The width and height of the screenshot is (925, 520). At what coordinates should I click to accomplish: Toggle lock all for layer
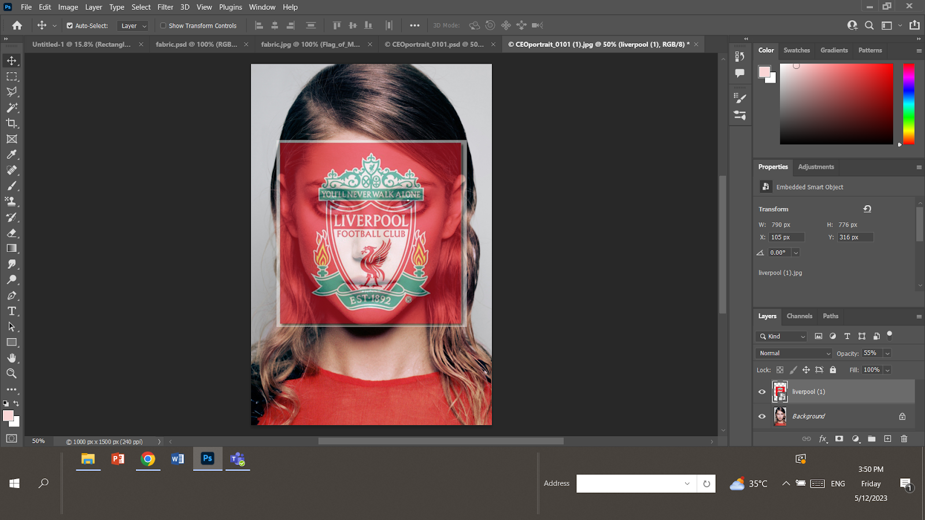(833, 370)
